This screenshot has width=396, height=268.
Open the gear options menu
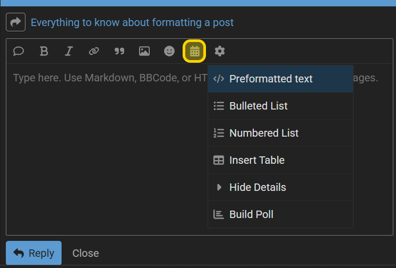tap(219, 51)
